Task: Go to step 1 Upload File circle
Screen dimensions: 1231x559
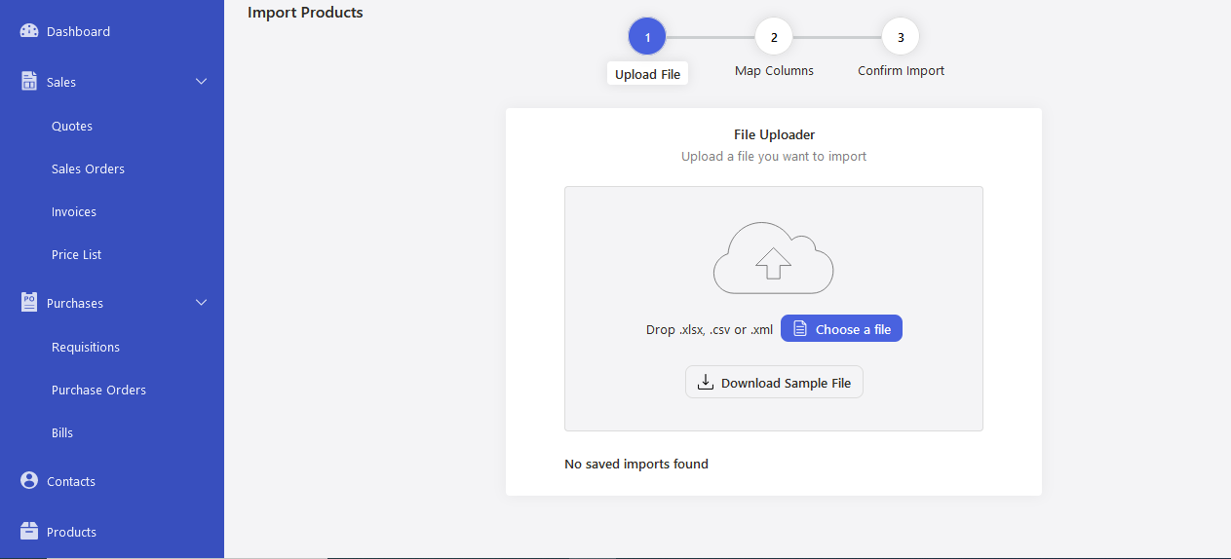Action: coord(647,37)
